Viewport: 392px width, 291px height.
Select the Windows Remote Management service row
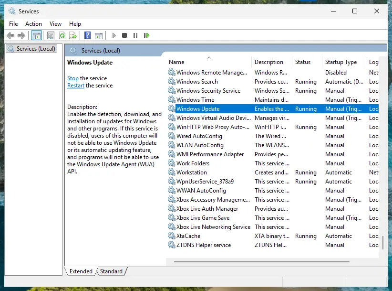[272, 72]
